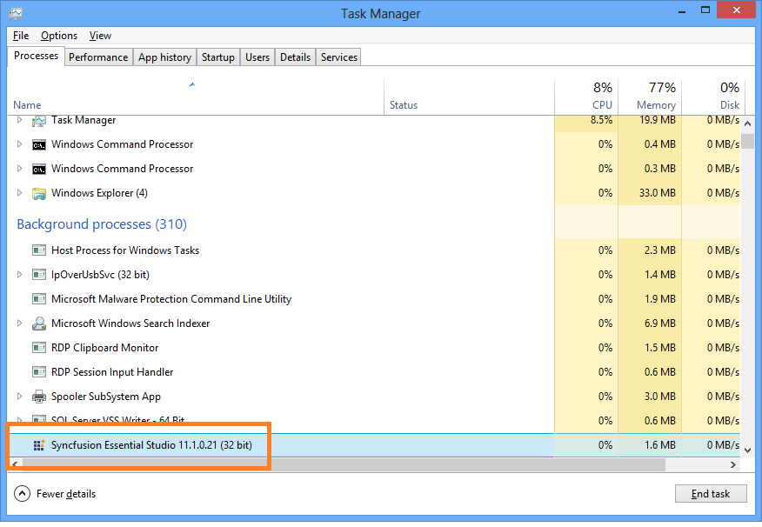Click the Background processes (310) heading
Image resolution: width=762 pixels, height=527 pixels.
point(102,223)
